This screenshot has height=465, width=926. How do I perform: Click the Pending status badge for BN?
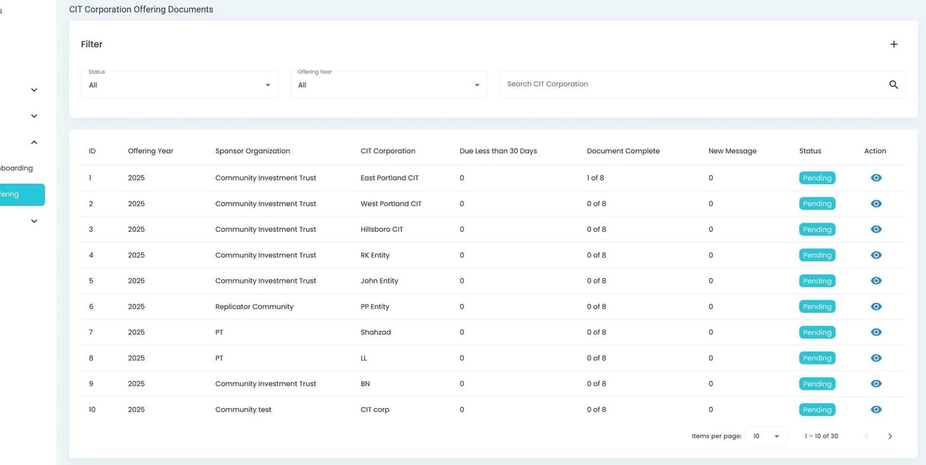(x=817, y=384)
